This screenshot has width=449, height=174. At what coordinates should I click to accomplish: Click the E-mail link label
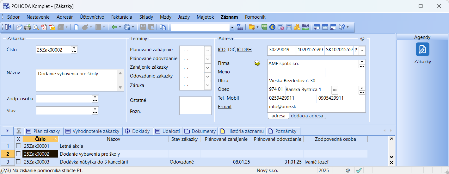(225, 107)
